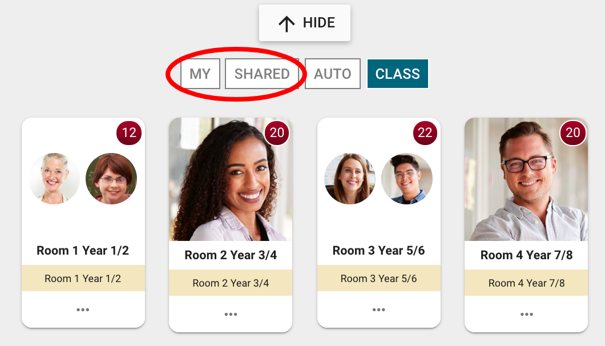The image size is (605, 346).
Task: Click Room 4's 20 student count badge
Action: (572, 133)
